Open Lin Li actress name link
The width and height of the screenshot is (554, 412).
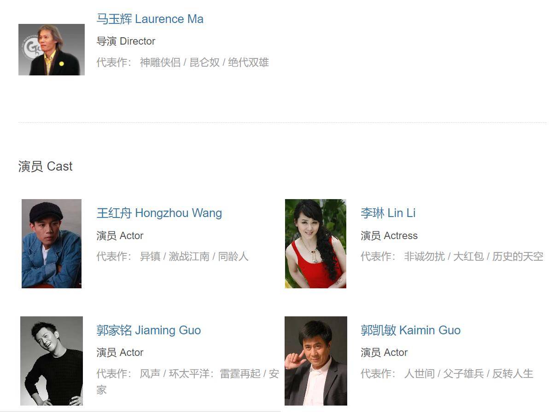click(x=388, y=213)
